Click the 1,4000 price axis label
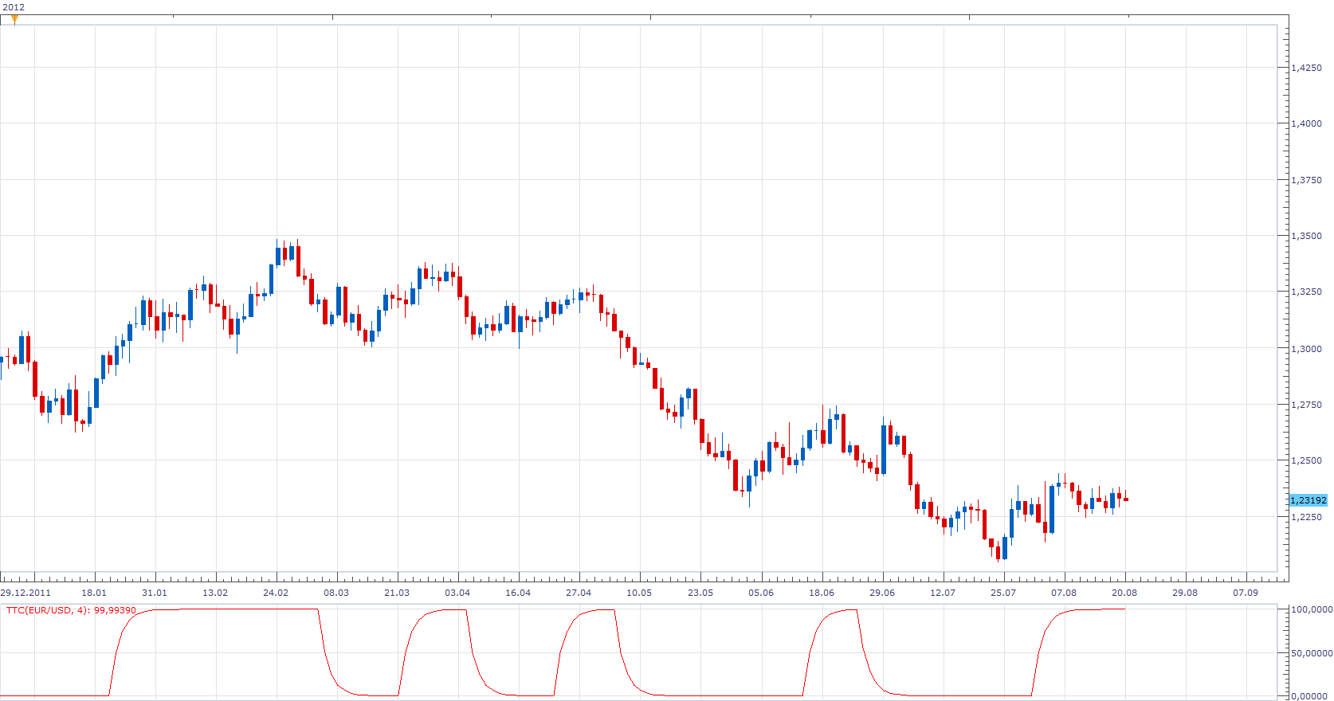 coord(1306,123)
